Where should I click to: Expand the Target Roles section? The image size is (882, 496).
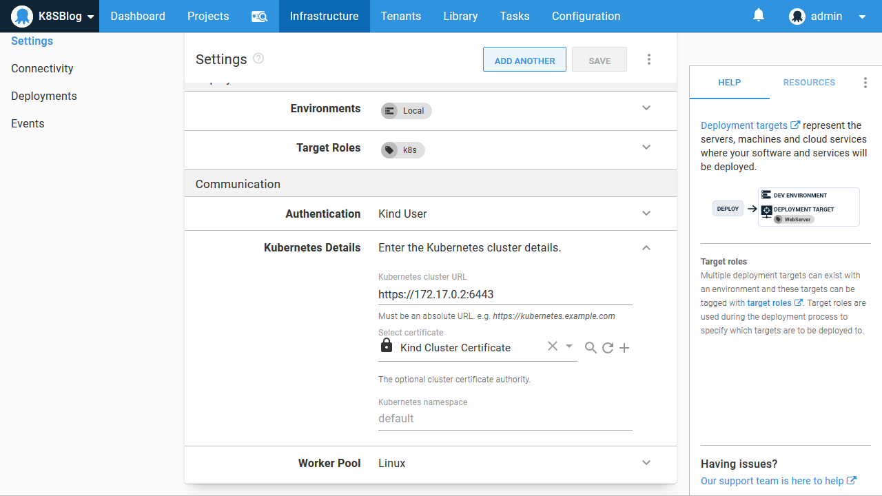tap(646, 147)
